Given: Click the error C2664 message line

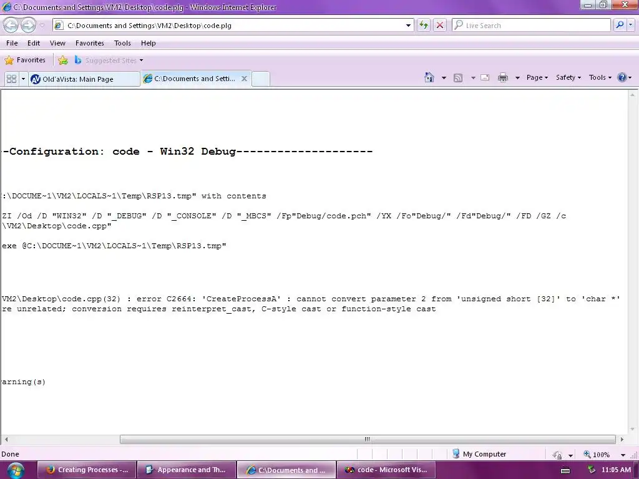Looking at the screenshot, I should pos(311,299).
